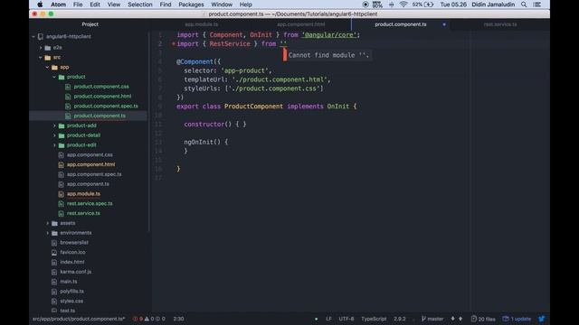
Task: Click the git fetch down-arrow icon
Action: click(x=453, y=319)
